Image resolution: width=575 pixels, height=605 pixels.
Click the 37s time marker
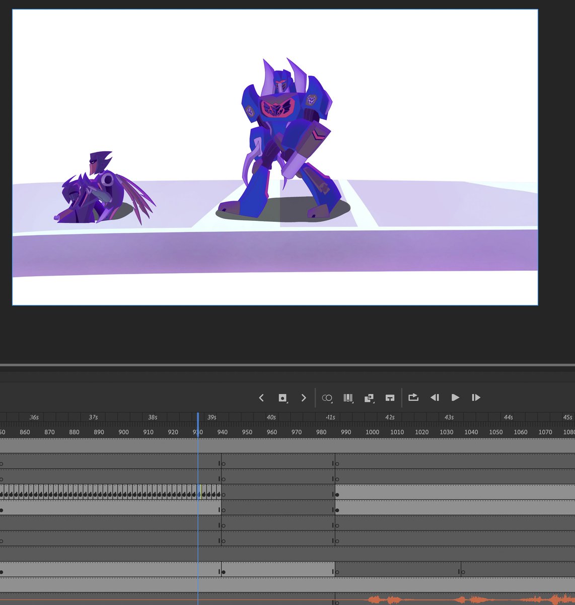93,417
